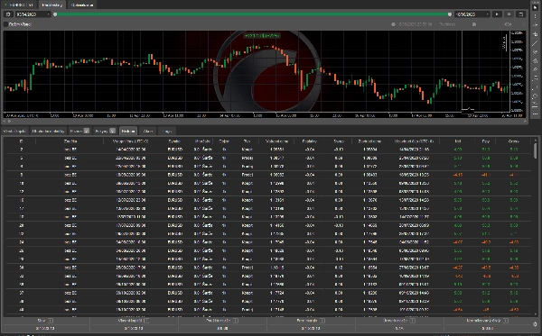Image resolution: width=542 pixels, height=336 pixels.
Task: Click the white vertical marker line on the chart
Action: [463, 71]
